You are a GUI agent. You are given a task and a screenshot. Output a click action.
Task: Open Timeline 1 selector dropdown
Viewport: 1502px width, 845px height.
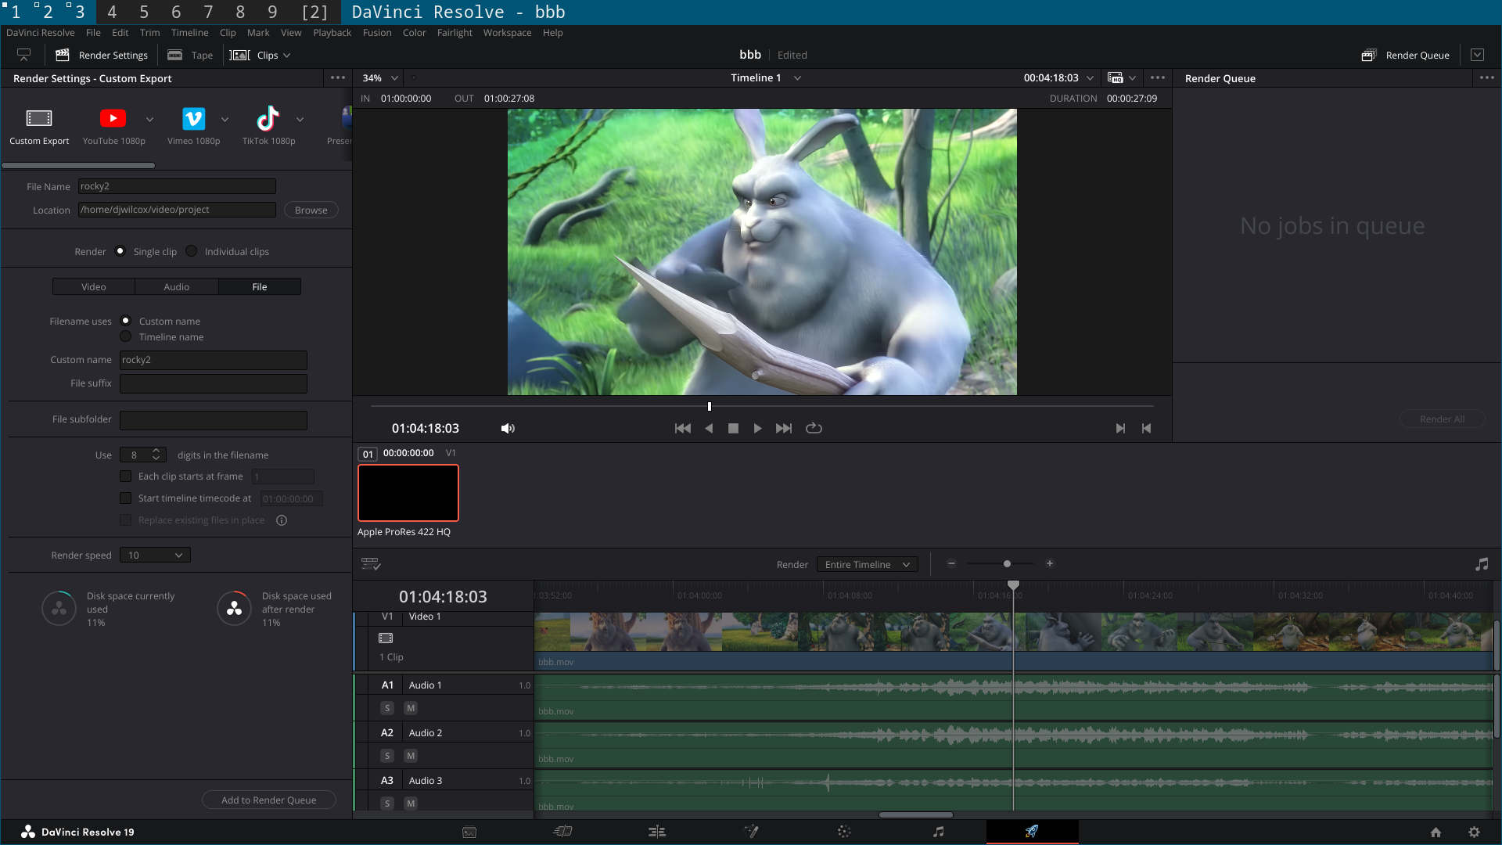tap(766, 78)
